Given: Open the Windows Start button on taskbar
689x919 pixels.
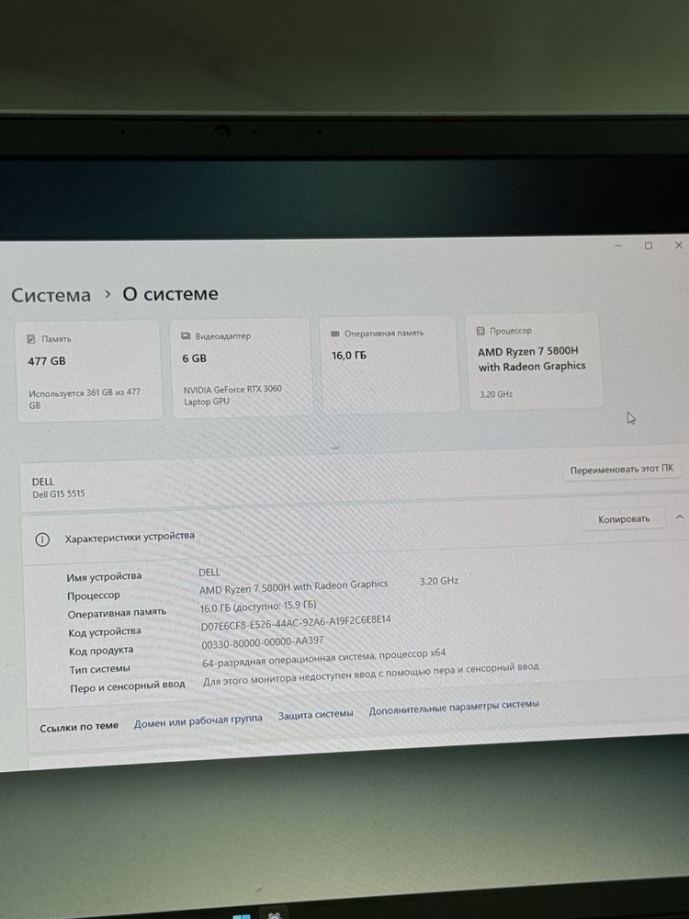Looking at the screenshot, I should (242, 915).
